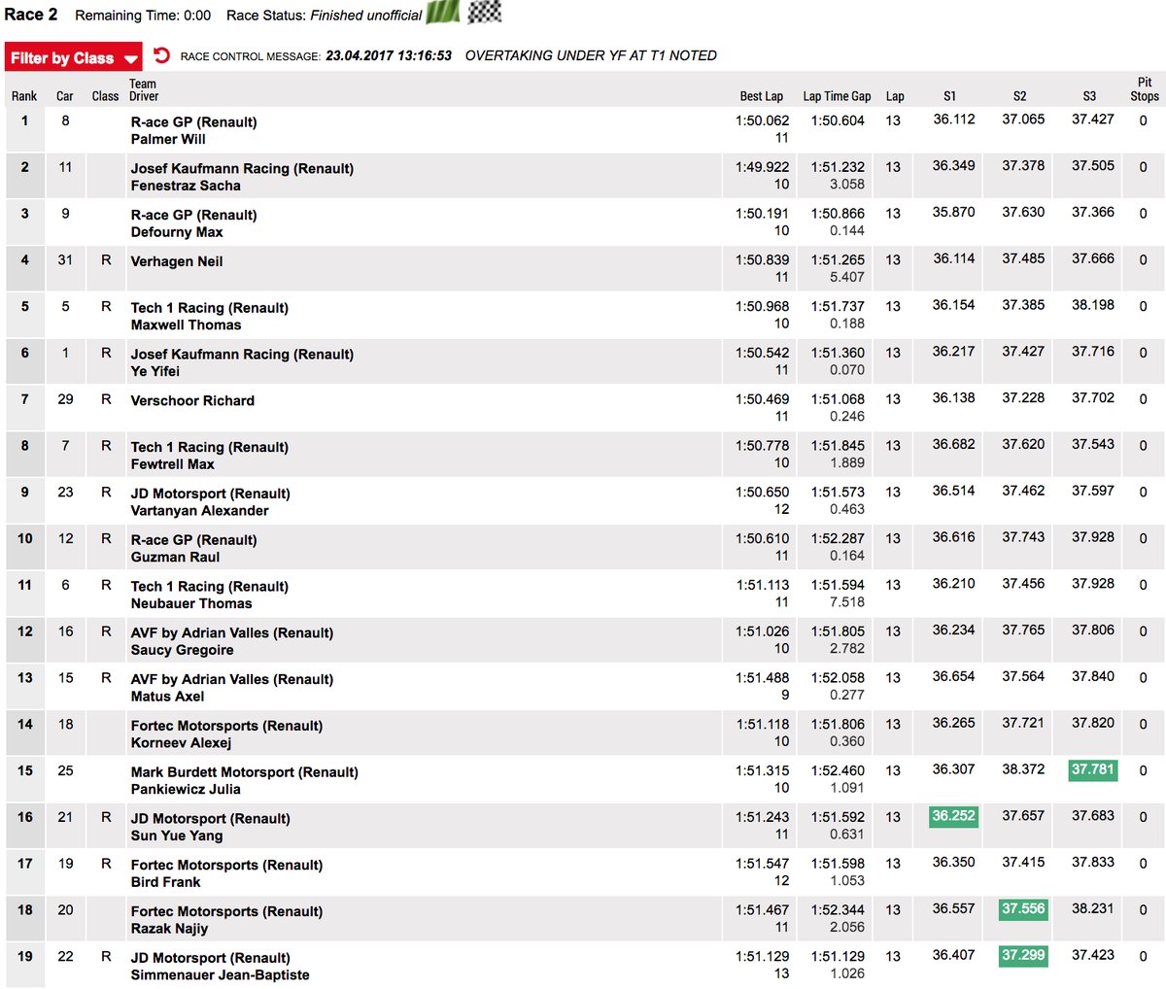Click S1 time 35.870
Image resolution: width=1166 pixels, height=989 pixels.
[953, 212]
